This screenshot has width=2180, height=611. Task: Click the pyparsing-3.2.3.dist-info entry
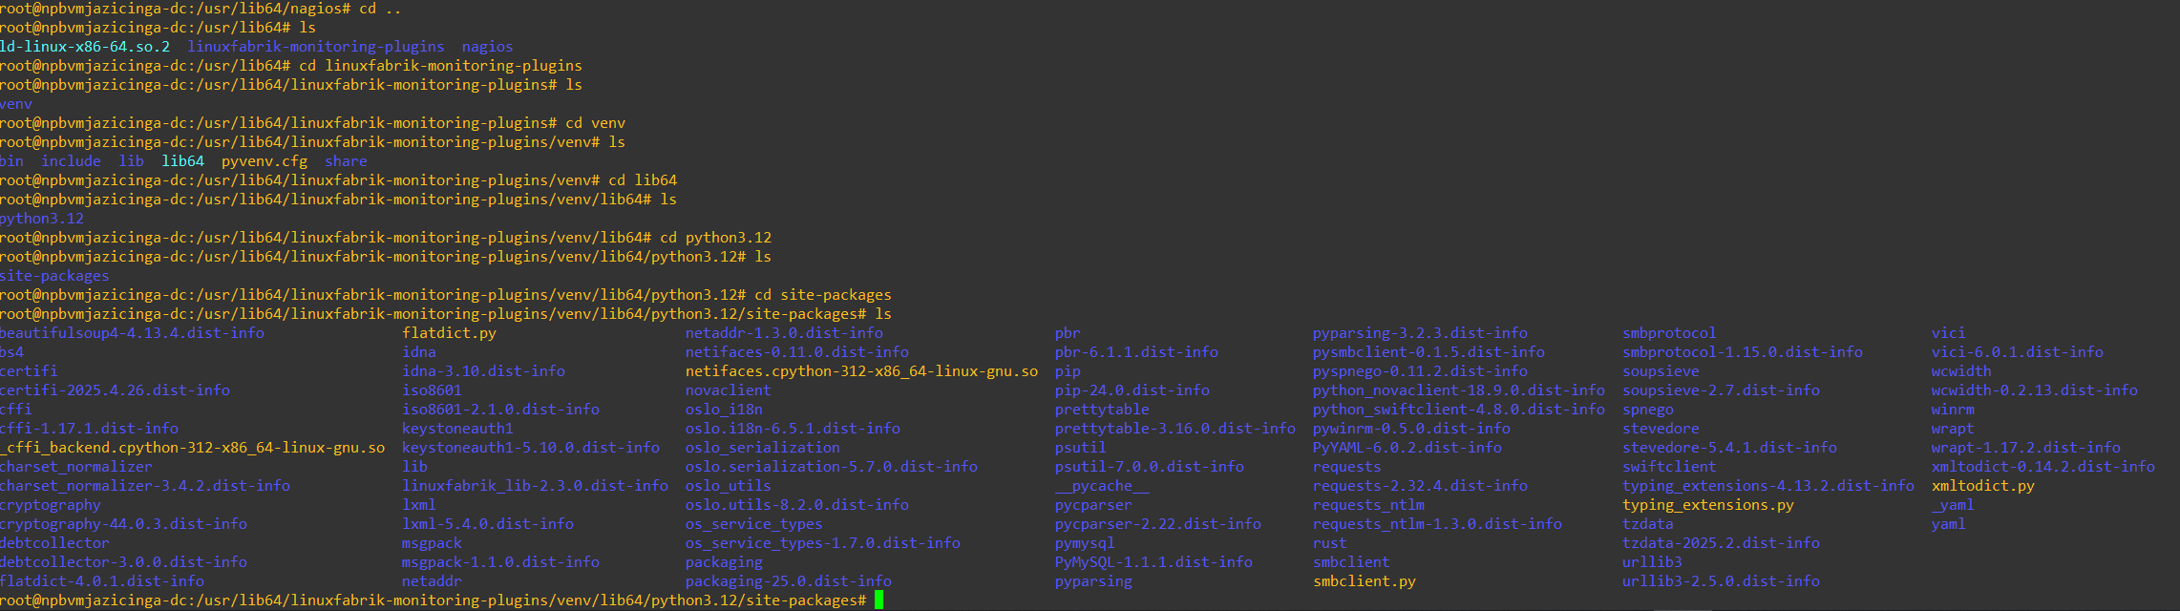[1420, 333]
